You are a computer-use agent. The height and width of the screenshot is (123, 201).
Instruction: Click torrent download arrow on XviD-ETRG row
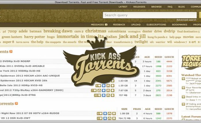113,95
